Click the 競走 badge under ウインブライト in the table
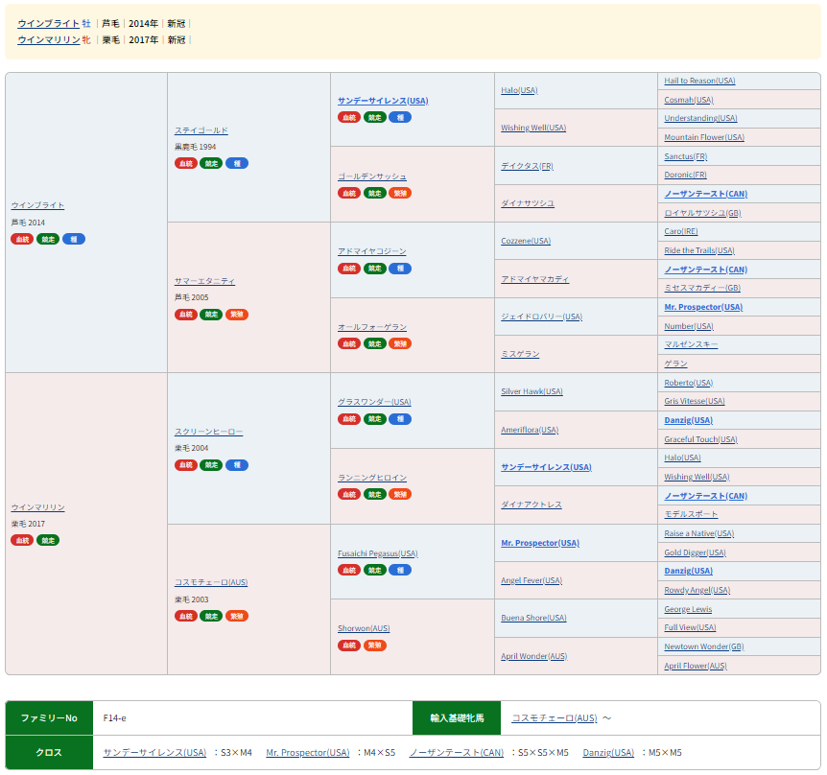827x775 pixels. pyautogui.click(x=48, y=240)
